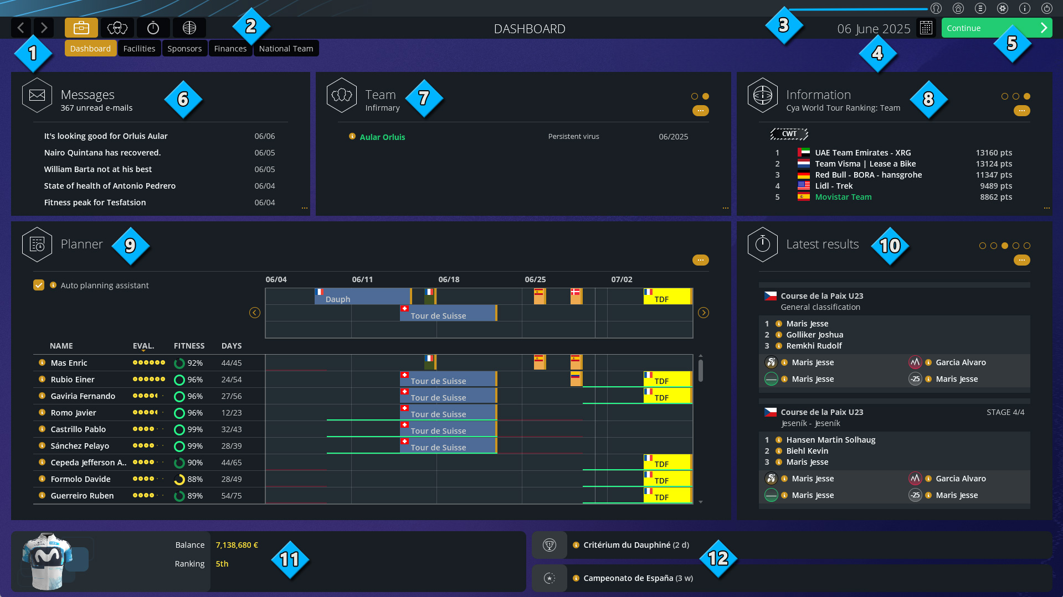Select first page dot in Latest results

983,246
